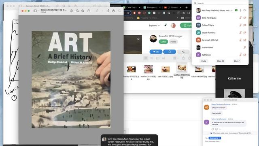This screenshot has width=259, height=146.
Task: Open a new browser tab
Action: click(x=187, y=7)
